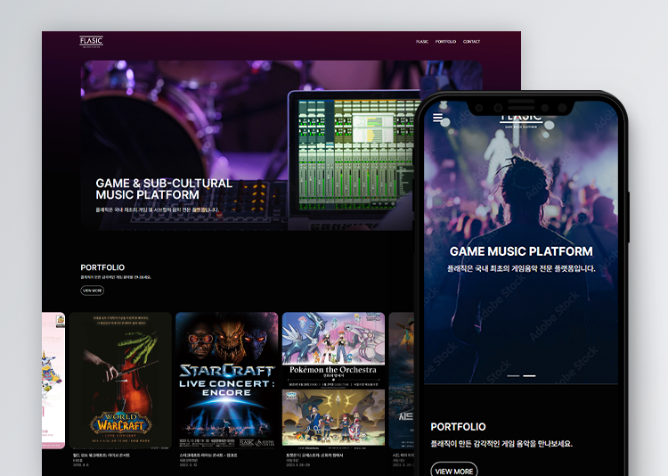Open the World of Warcraft concert poster

(120, 381)
